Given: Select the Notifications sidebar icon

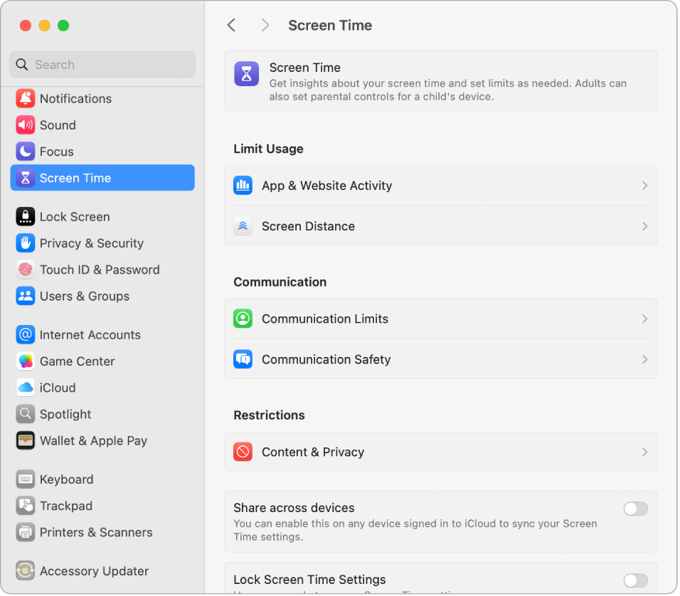Looking at the screenshot, I should click(26, 99).
